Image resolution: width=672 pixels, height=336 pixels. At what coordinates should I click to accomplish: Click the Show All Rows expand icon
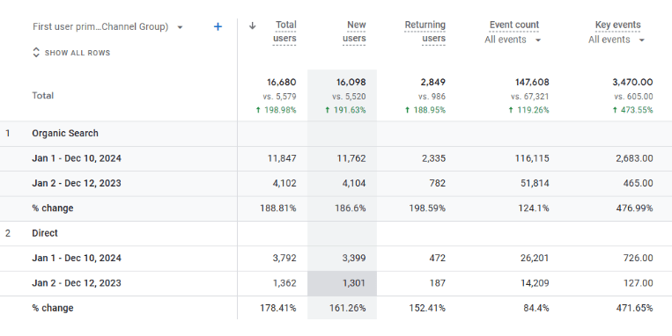[x=36, y=53]
